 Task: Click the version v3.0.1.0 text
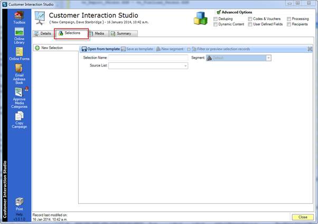19,219
